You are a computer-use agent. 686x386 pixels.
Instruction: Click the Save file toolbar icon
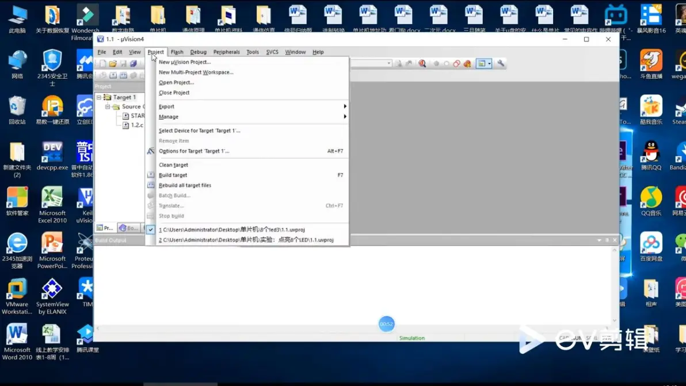click(123, 64)
